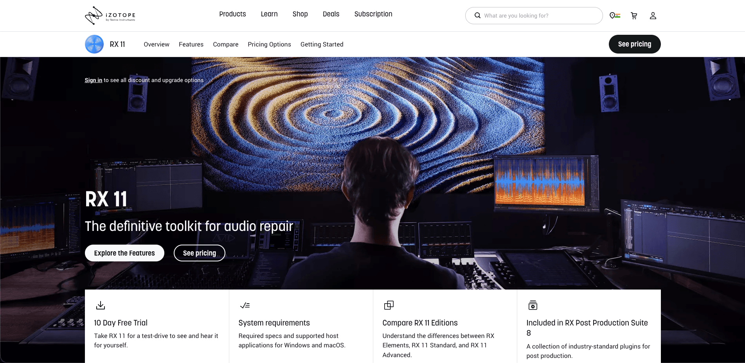Screen dimensions: 745x363
Task: Open the Products menu
Action: tap(232, 14)
